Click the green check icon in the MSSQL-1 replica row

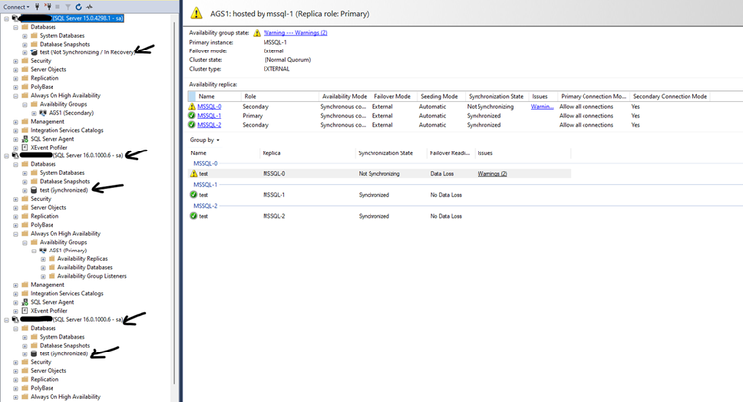coord(192,116)
